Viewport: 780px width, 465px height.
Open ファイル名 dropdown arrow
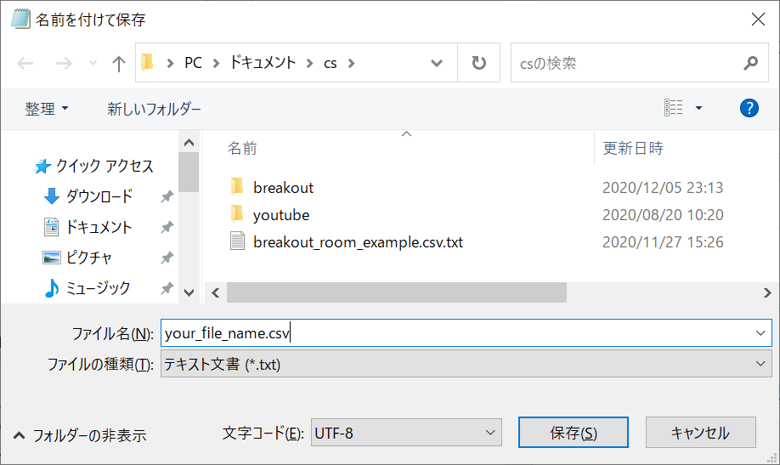tap(760, 333)
